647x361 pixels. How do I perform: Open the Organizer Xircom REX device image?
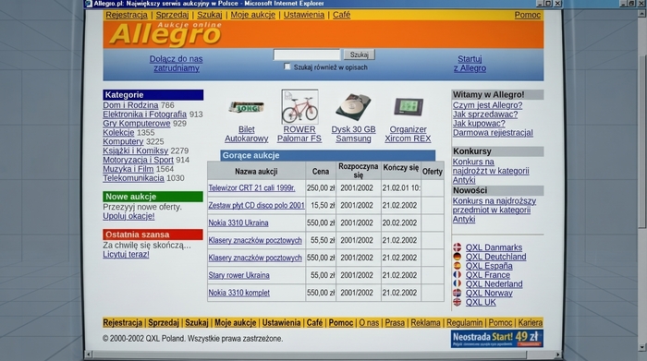coord(409,107)
